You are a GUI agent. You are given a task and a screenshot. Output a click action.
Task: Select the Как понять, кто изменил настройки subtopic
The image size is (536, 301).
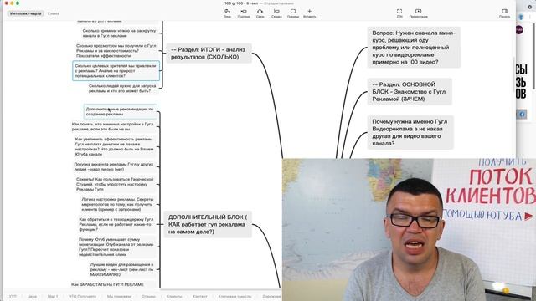click(113, 126)
